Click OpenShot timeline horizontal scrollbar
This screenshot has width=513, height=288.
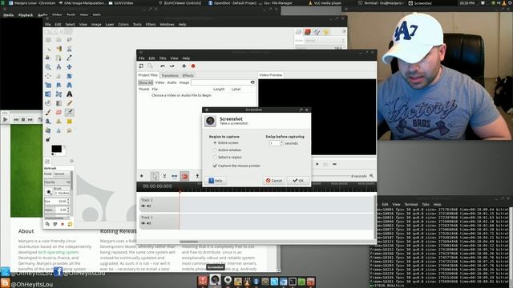[x=189, y=242]
